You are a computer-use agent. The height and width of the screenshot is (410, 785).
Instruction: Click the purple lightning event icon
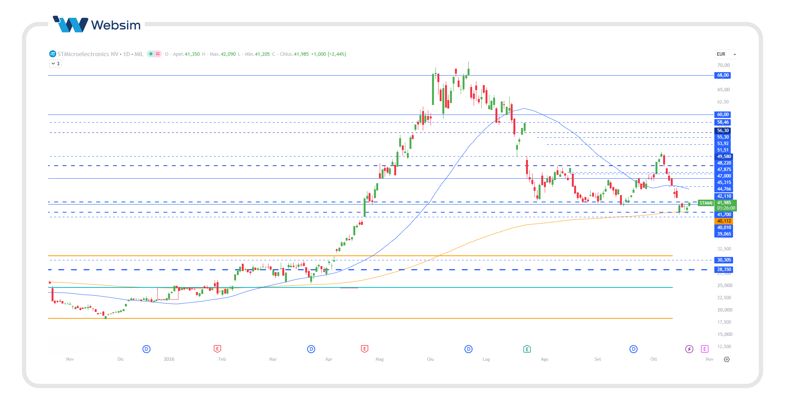point(689,349)
